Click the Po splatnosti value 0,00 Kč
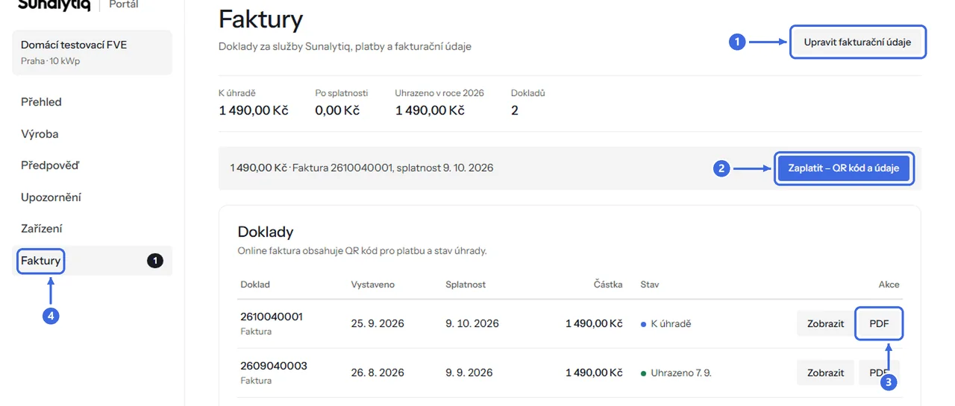This screenshot has height=406, width=955. click(337, 110)
